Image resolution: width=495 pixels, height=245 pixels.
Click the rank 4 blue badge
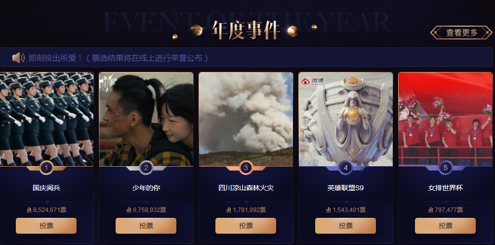(x=346, y=168)
